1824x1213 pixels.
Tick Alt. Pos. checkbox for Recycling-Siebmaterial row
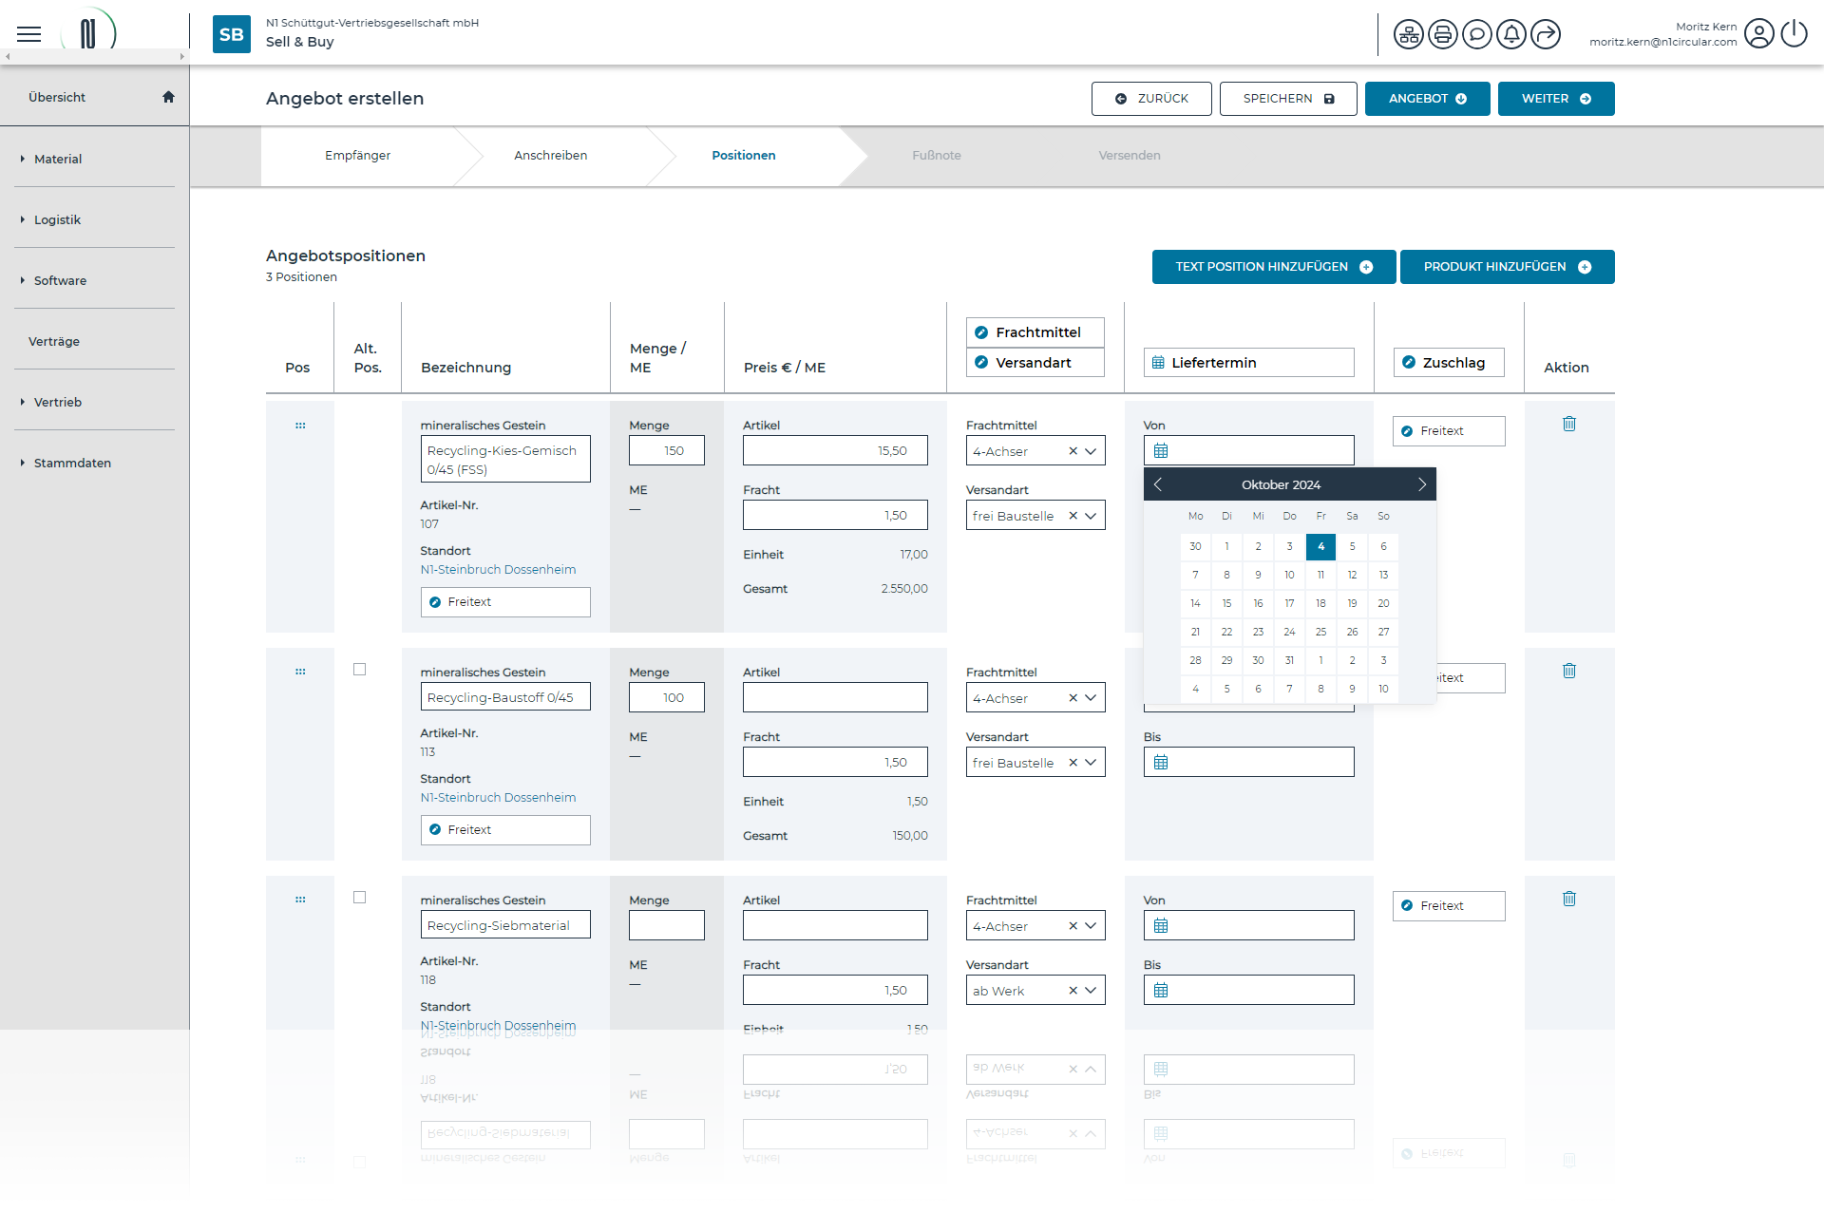click(x=359, y=898)
